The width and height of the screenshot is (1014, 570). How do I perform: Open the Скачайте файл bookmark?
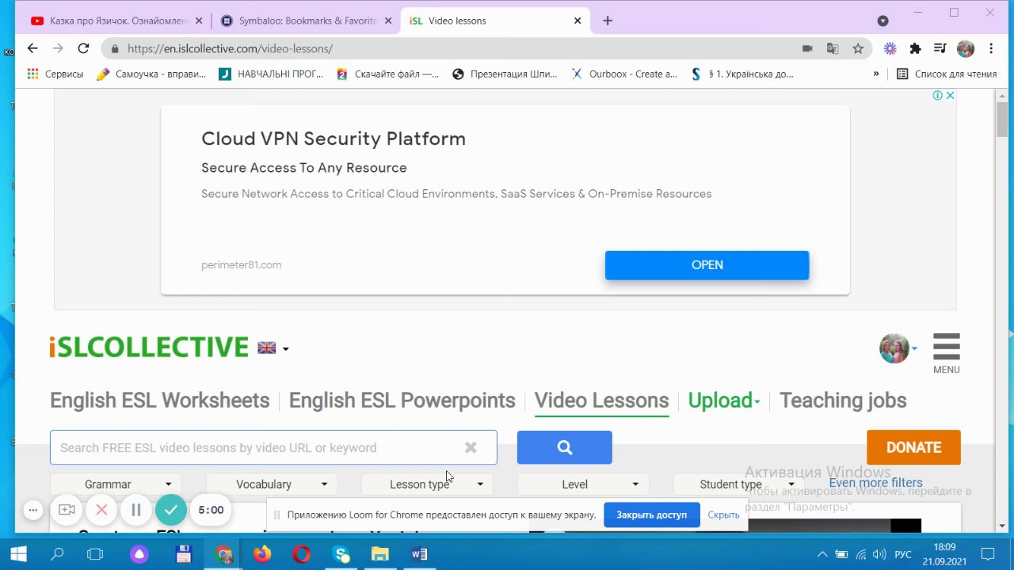point(387,74)
